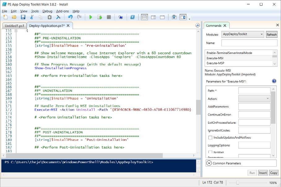Click the Run Script green play icon
Viewport: 281px width, 187px height.
(x=91, y=17)
